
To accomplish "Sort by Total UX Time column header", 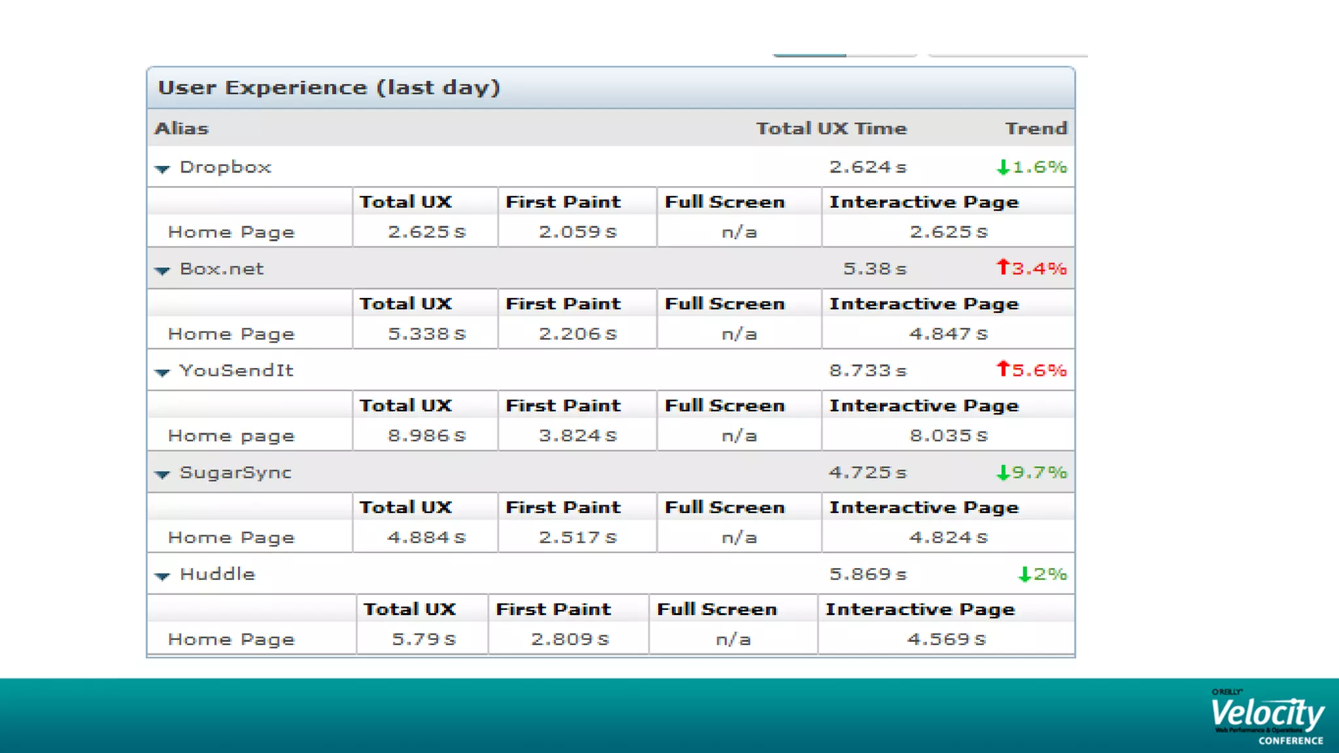I will (x=831, y=129).
